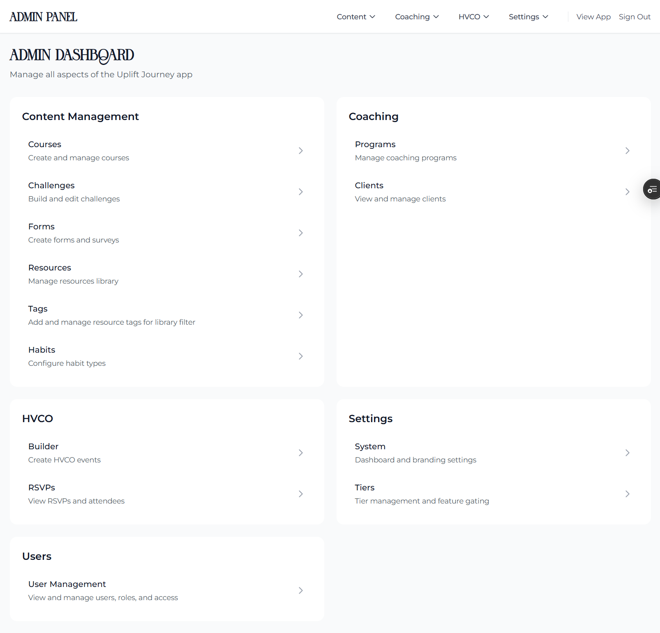The width and height of the screenshot is (660, 633).
Task: Click 'Create HVCO events' description
Action: pyautogui.click(x=65, y=460)
